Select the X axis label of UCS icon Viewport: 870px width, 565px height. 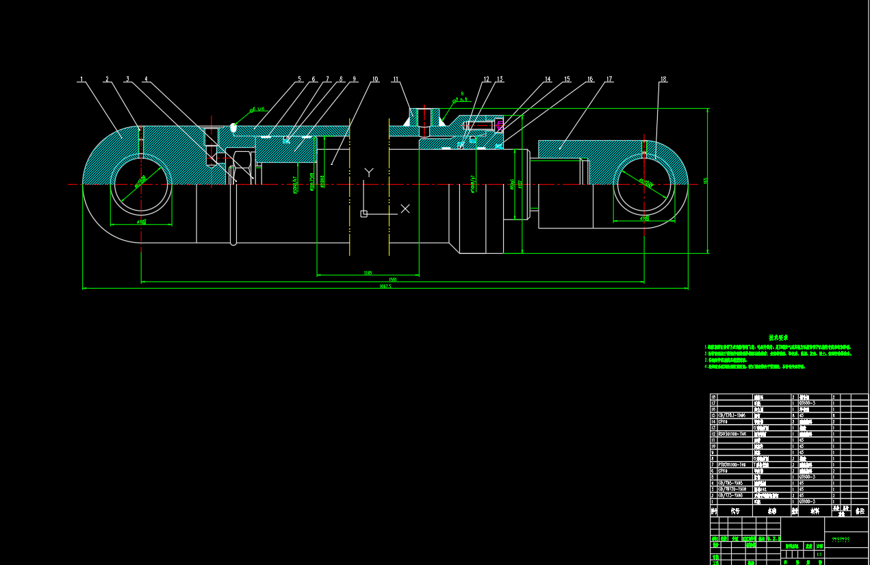pyautogui.click(x=405, y=209)
